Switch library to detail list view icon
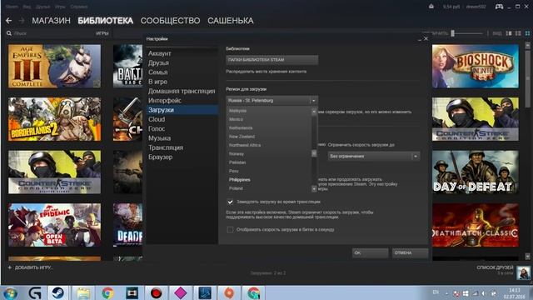Screen dimensions: 533x300 click(x=509, y=33)
